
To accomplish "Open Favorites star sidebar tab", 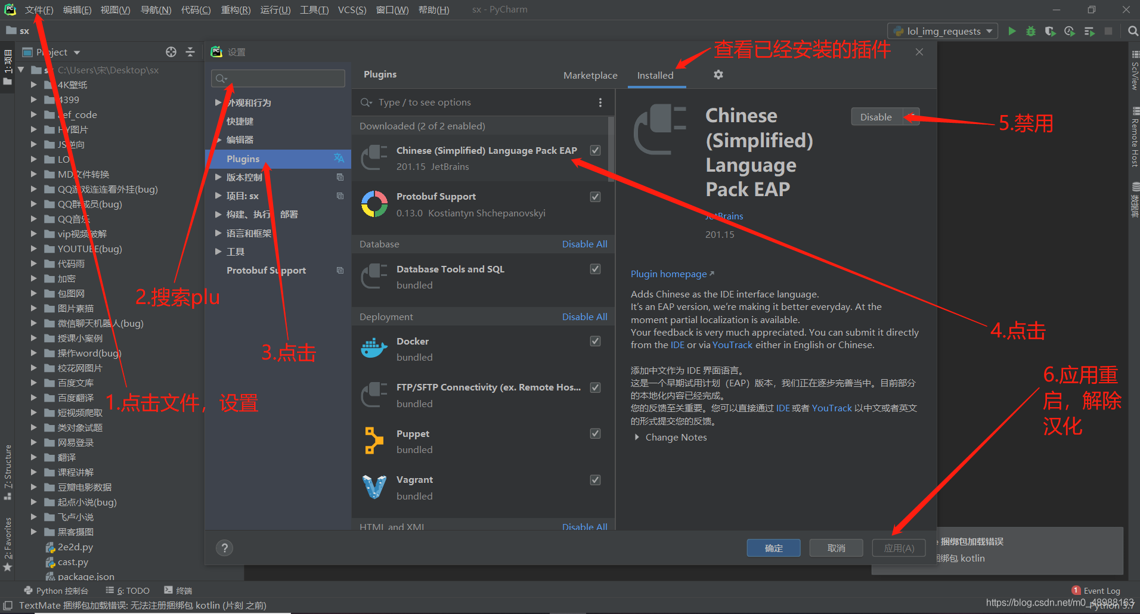I will coord(8,544).
